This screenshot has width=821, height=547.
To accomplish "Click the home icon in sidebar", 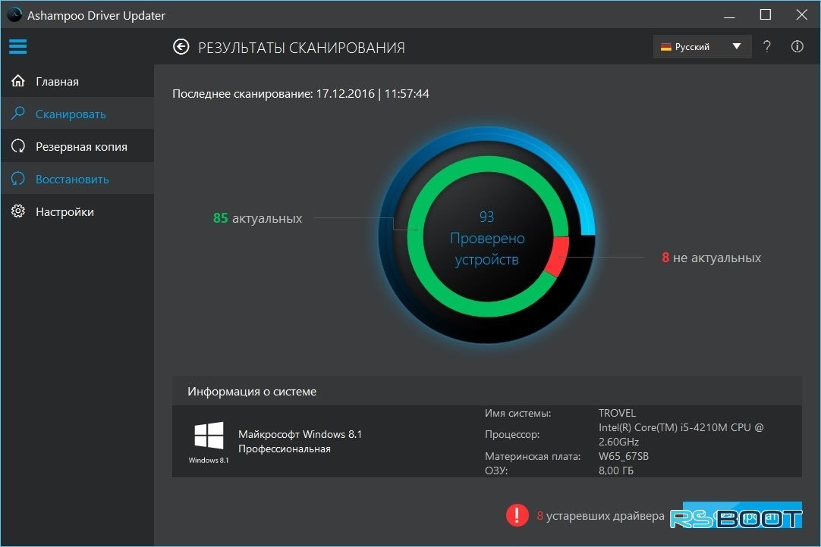I will tap(18, 81).
